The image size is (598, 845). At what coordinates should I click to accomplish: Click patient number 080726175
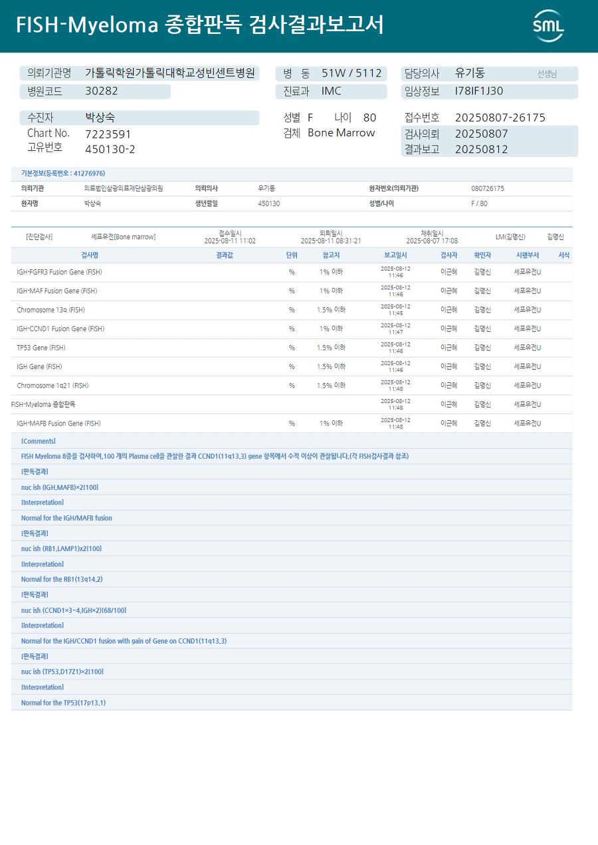pos(488,189)
